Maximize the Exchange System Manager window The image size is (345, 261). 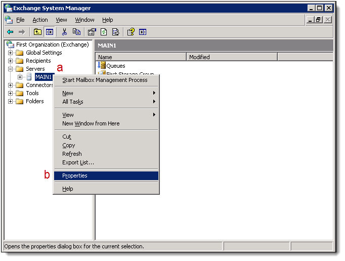point(319,8)
